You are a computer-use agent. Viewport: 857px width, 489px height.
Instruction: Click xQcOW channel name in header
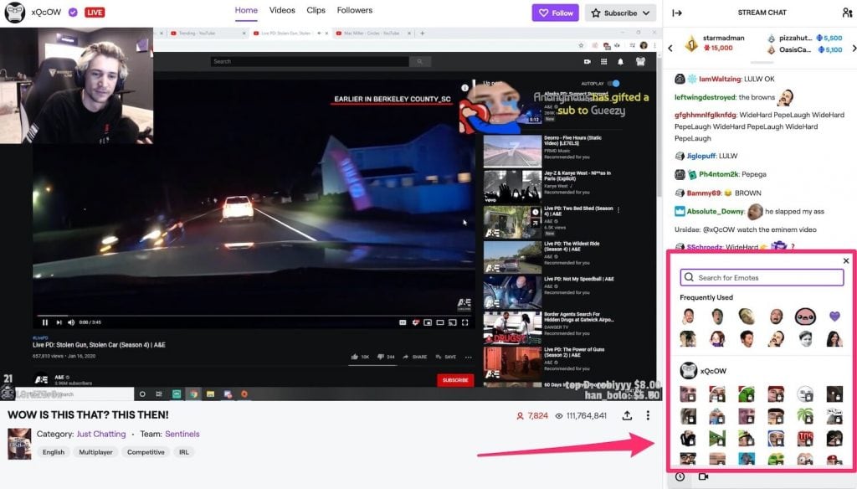46,12
